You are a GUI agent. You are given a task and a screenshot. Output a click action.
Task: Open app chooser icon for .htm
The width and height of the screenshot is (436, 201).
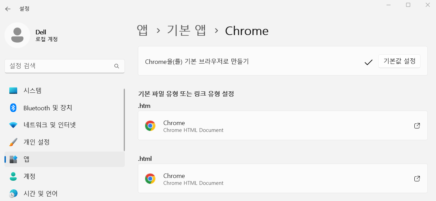(417, 126)
